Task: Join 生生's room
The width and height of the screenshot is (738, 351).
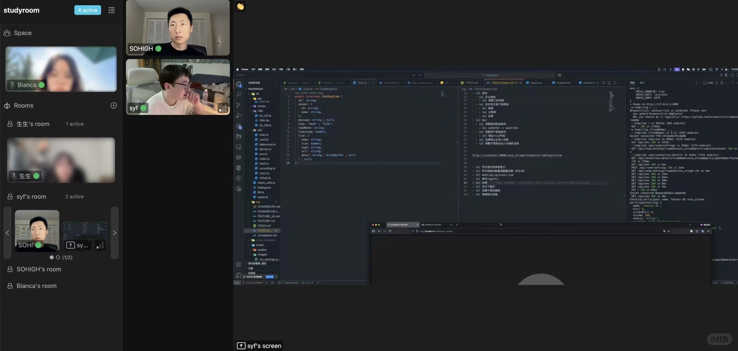Action: click(33, 124)
